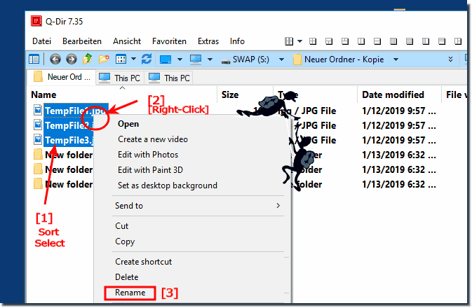Click the TempFile1.jpg image file icon
This screenshot has width=472, height=308.
[38, 111]
